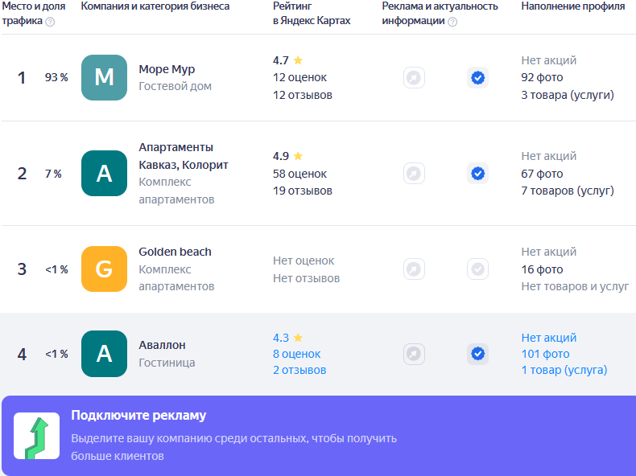Viewport: 636px width, 476px height.
Task: Open the '2 отзывов' link for Аваллон
Action: (x=299, y=371)
